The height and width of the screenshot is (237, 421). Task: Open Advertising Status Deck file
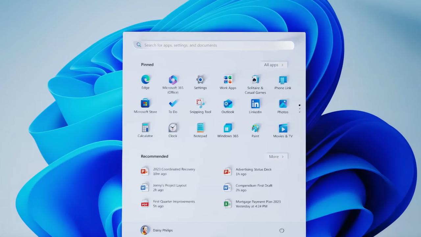click(248, 171)
